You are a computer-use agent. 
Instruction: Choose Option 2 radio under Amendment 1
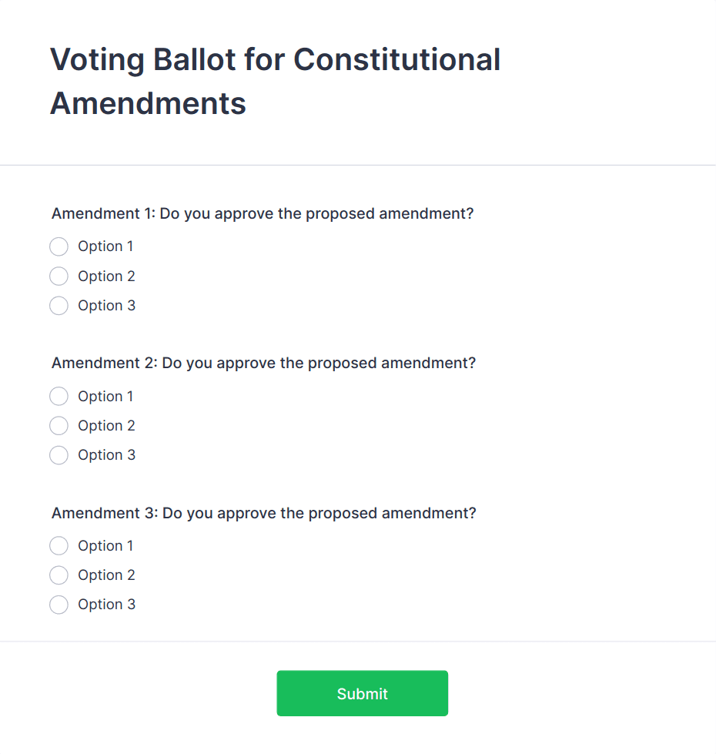tap(59, 276)
